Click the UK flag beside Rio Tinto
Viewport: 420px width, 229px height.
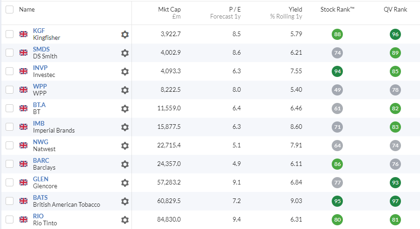24,219
